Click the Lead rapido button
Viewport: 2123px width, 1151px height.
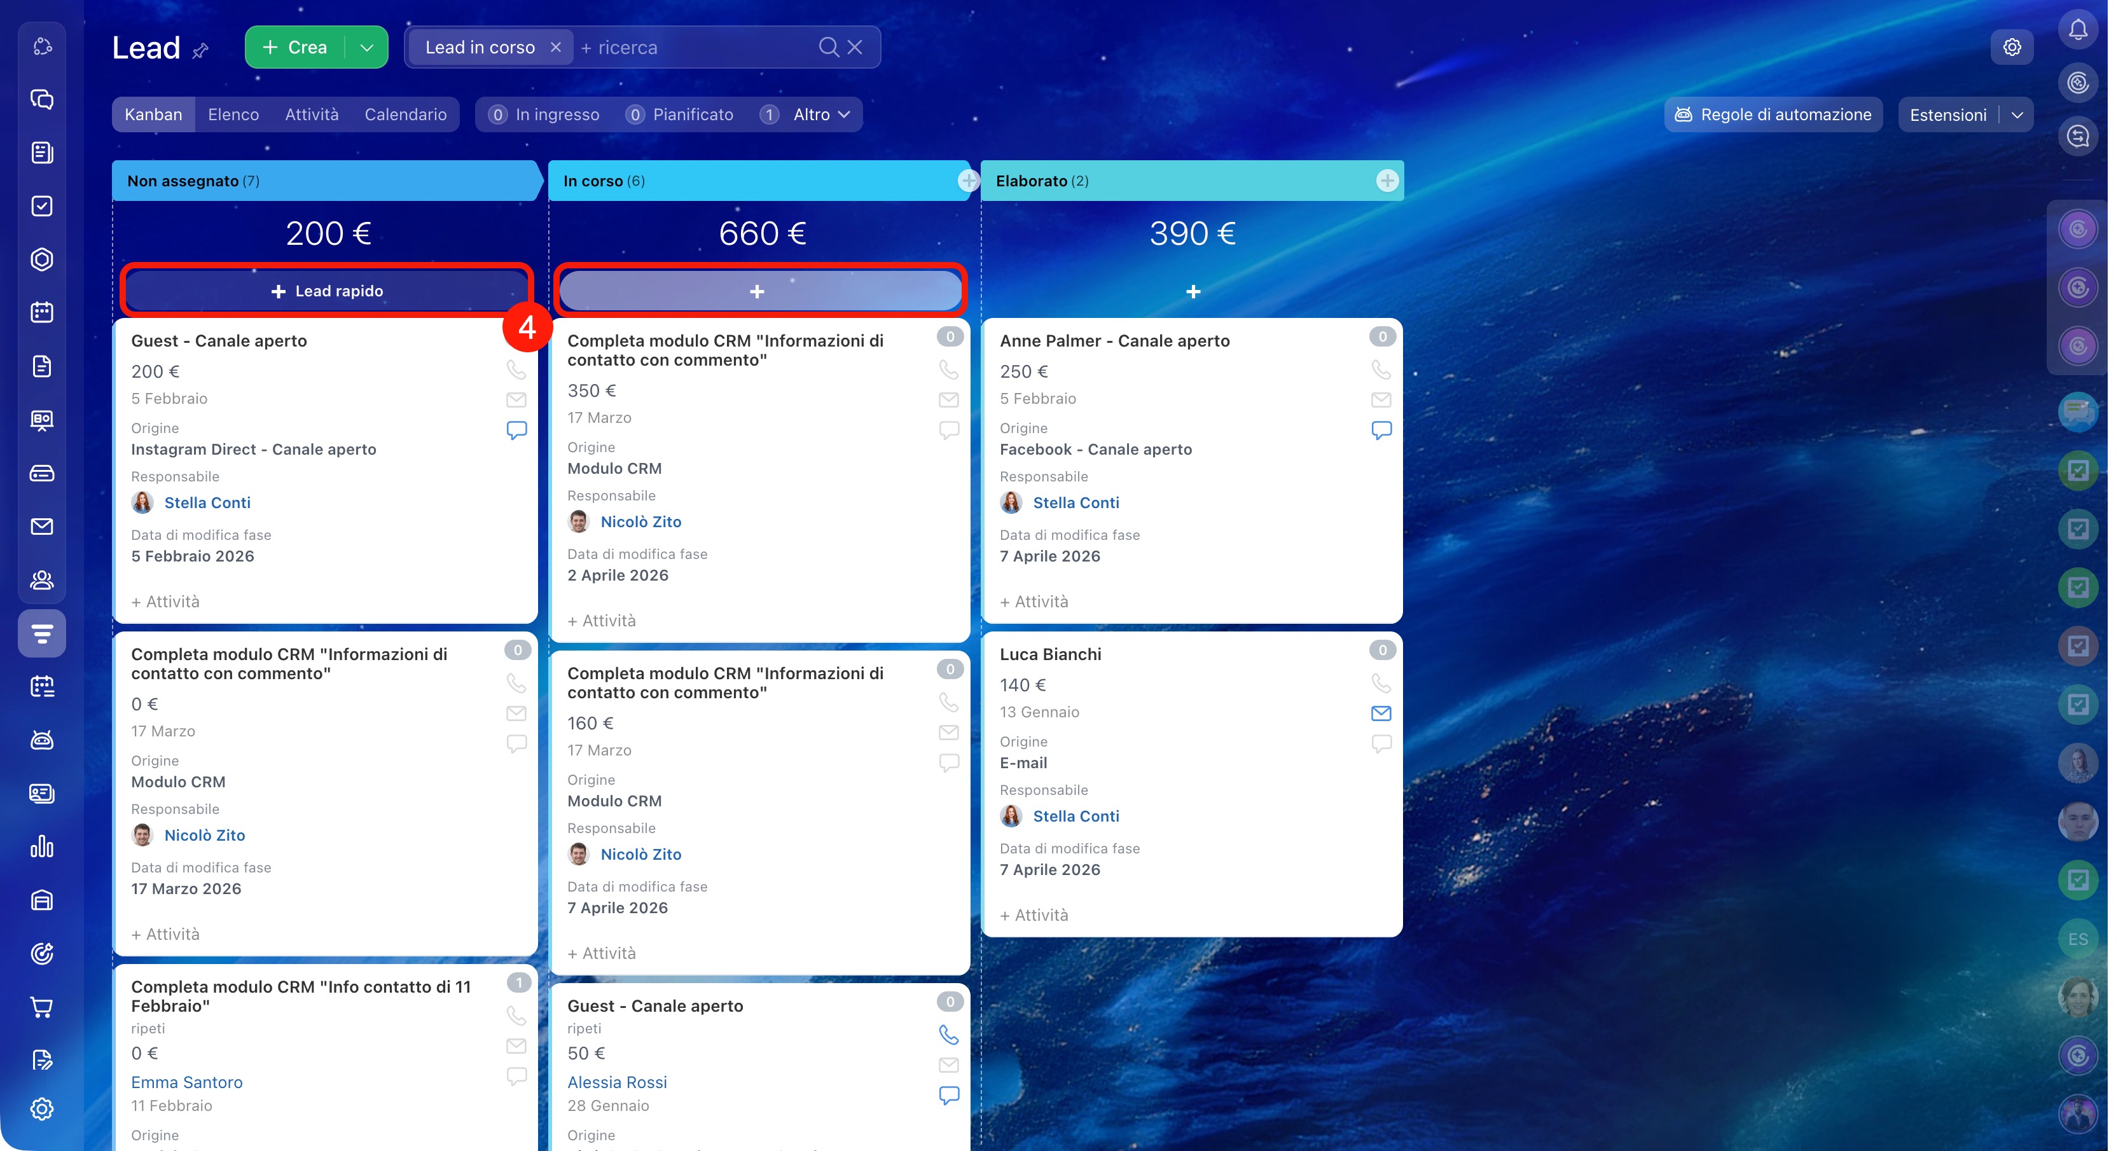327,291
